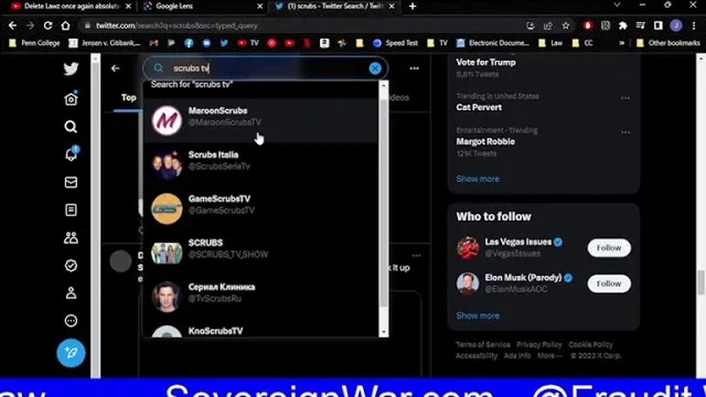Close the Google Lens browser tab

(260, 6)
